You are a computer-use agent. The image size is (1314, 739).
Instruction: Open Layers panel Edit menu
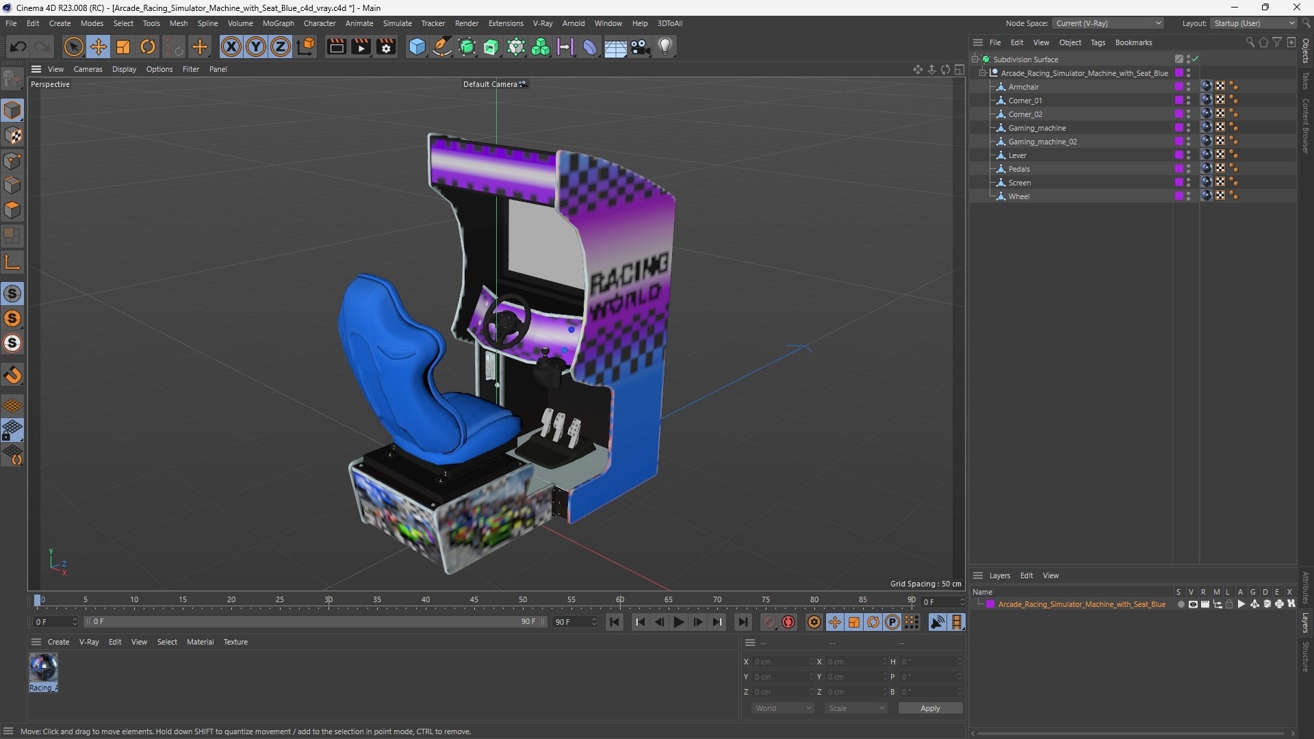point(1027,575)
